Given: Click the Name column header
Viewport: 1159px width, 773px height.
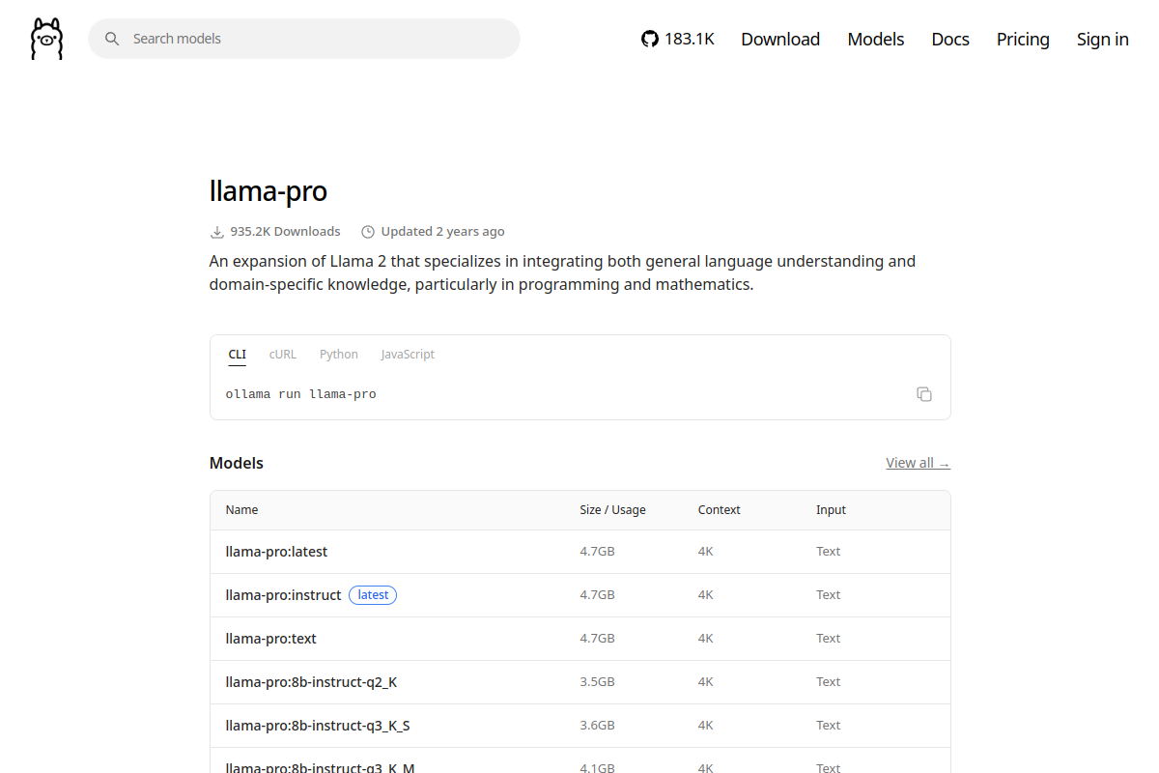Looking at the screenshot, I should [x=241, y=510].
